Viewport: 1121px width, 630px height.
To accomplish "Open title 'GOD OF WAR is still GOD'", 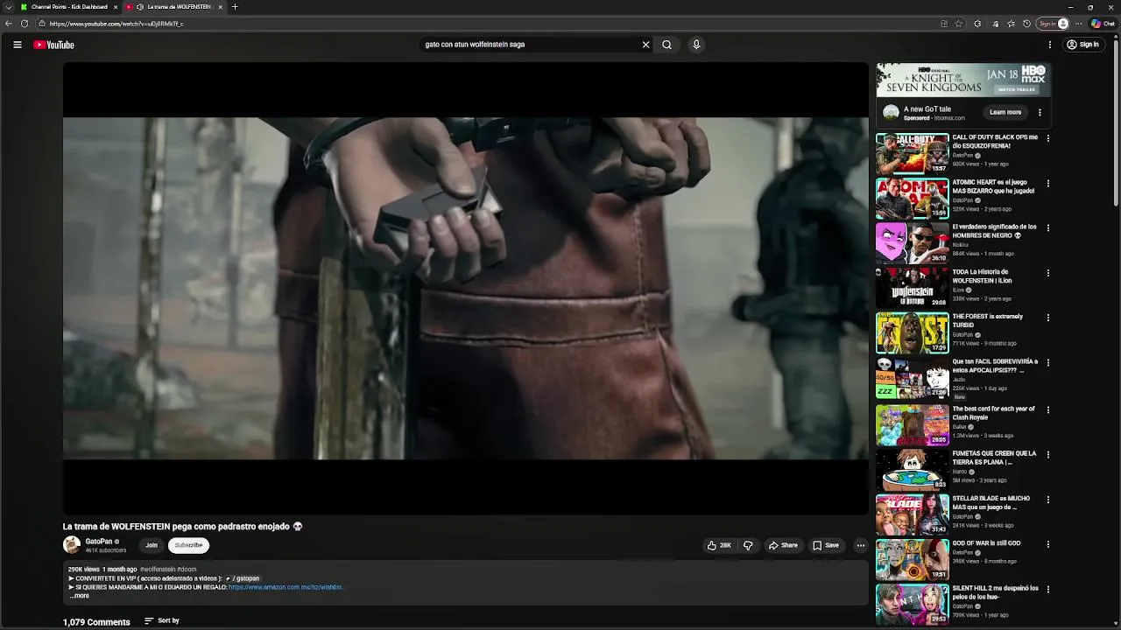I will coord(986,543).
